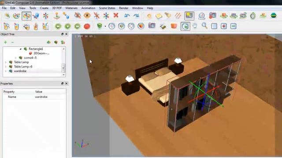Expand the Table Lamp tree node
This screenshot has height=158, width=282.
pyautogui.click(x=6, y=62)
